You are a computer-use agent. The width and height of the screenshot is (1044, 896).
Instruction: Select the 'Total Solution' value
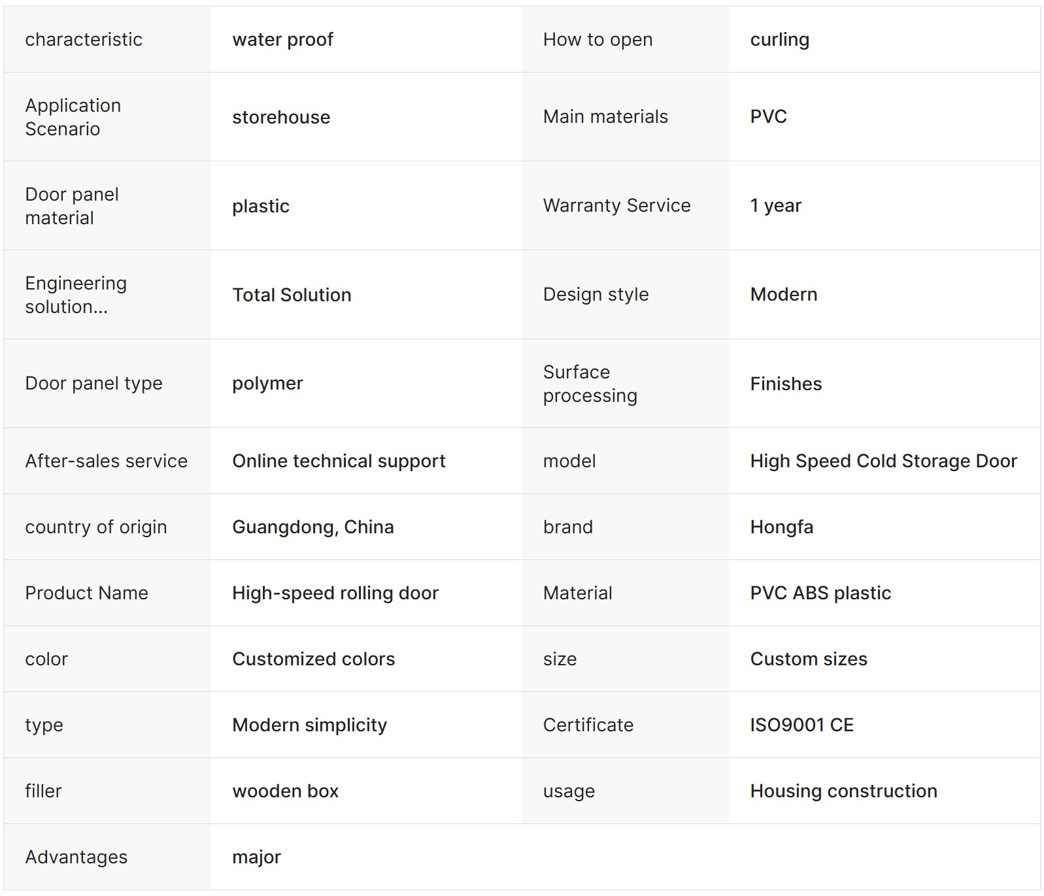pos(292,295)
